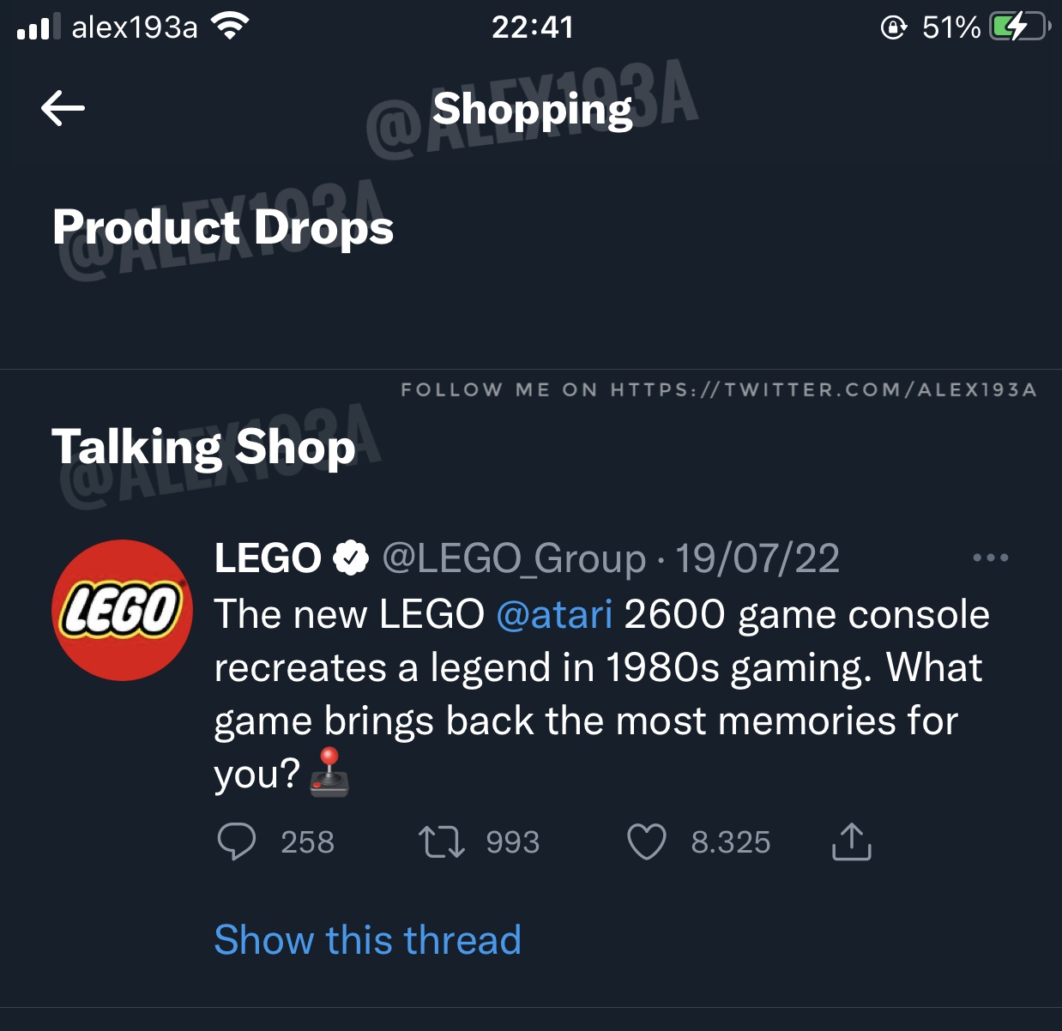The width and height of the screenshot is (1062, 1031).
Task: Tap the back arrow icon
Action: click(x=63, y=108)
